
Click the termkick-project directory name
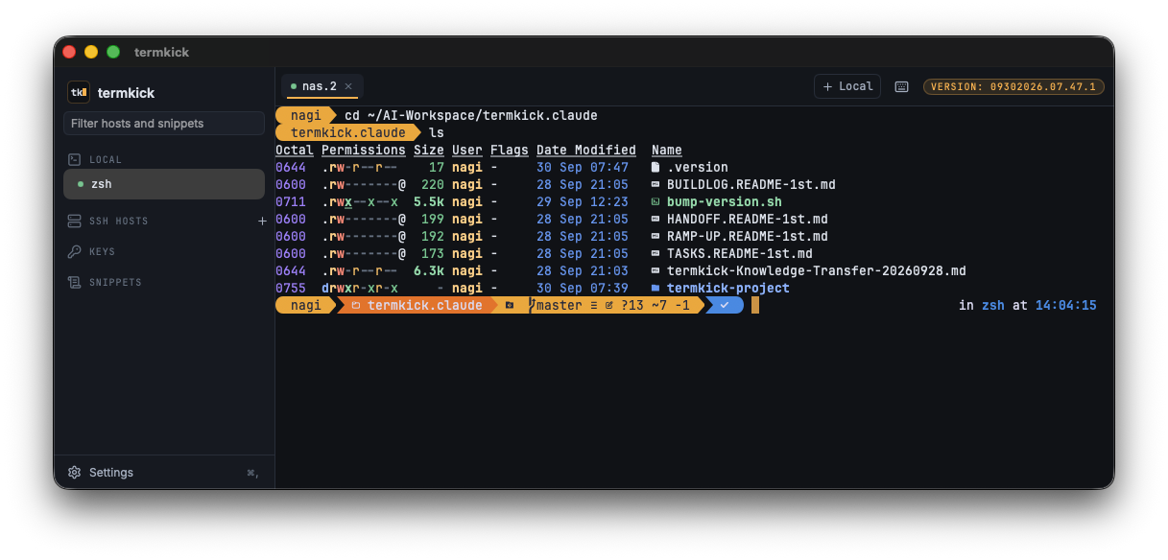(728, 288)
